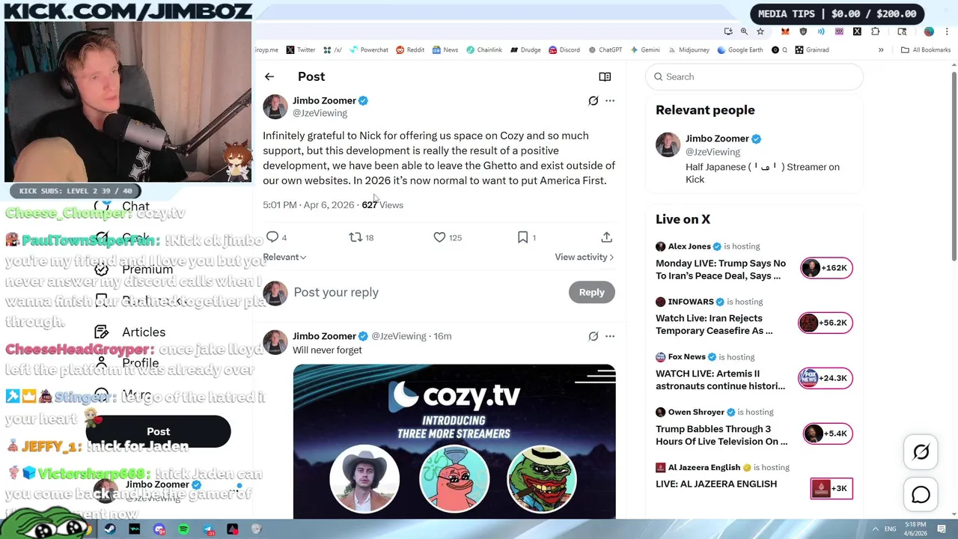Click into Post your reply field
This screenshot has height=539, width=958.
[x=427, y=292]
